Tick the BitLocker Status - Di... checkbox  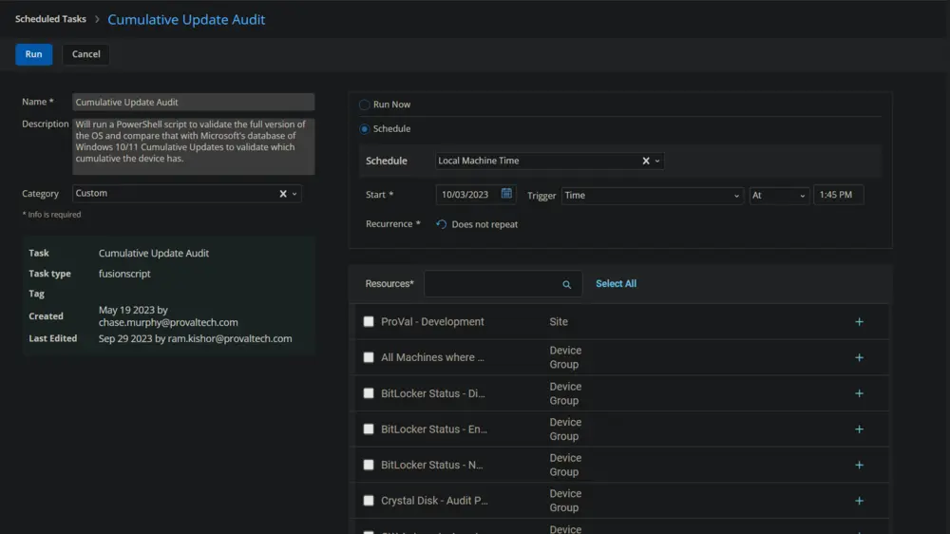369,393
